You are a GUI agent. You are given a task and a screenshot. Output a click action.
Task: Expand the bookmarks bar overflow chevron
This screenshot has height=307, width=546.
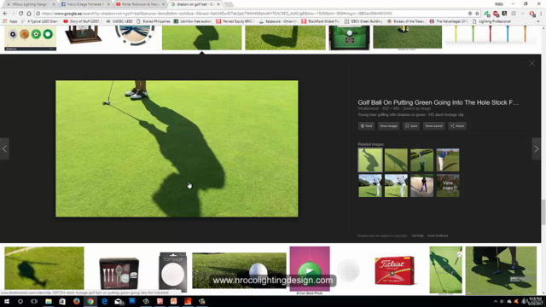point(538,21)
